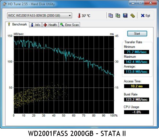Select the 10.2 ms access time value
Screen dimensions: 159x137
tap(137, 86)
